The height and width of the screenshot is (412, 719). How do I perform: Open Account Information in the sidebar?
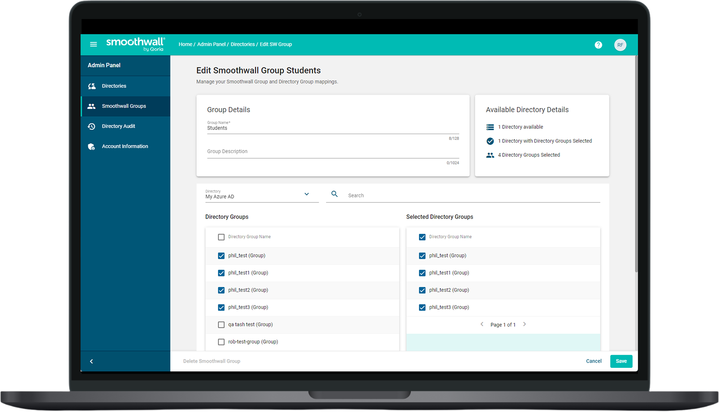click(x=126, y=146)
